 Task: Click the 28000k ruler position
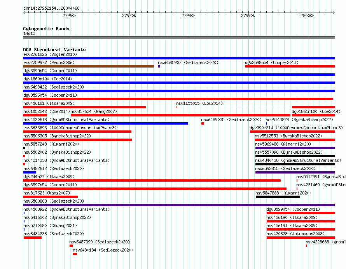(x=308, y=16)
